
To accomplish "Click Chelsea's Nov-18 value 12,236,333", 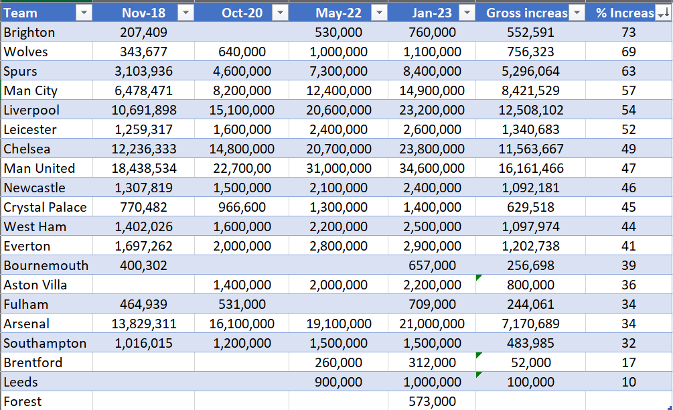I will (x=143, y=149).
